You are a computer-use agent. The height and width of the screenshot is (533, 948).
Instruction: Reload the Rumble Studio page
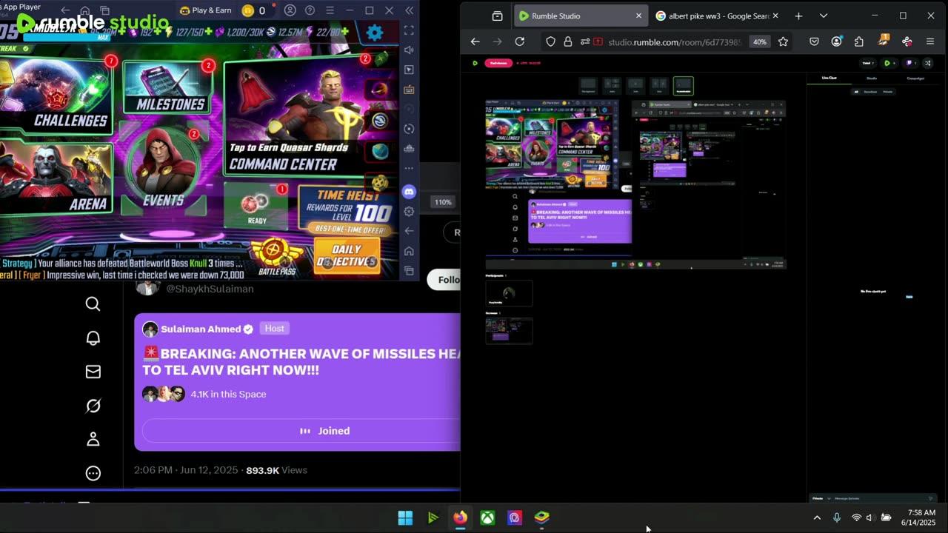click(520, 42)
